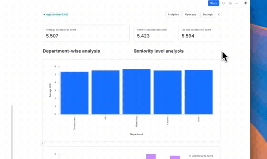Open version history clock icon
This screenshot has height=159, width=267.
tap(230, 3)
